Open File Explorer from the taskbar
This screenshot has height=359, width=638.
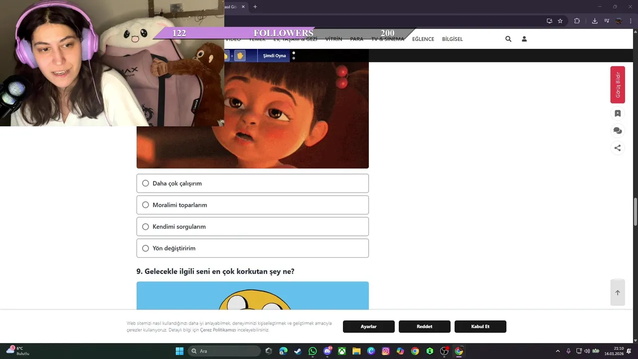coord(356,351)
